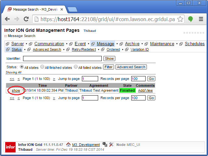Select the All states radio button
Viewport: 208px width, 156px height.
pyautogui.click(x=22, y=67)
